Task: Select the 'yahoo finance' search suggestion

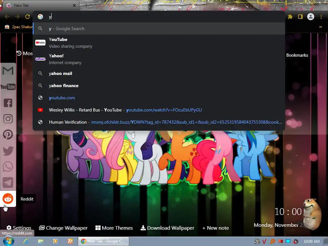Action: click(159, 86)
